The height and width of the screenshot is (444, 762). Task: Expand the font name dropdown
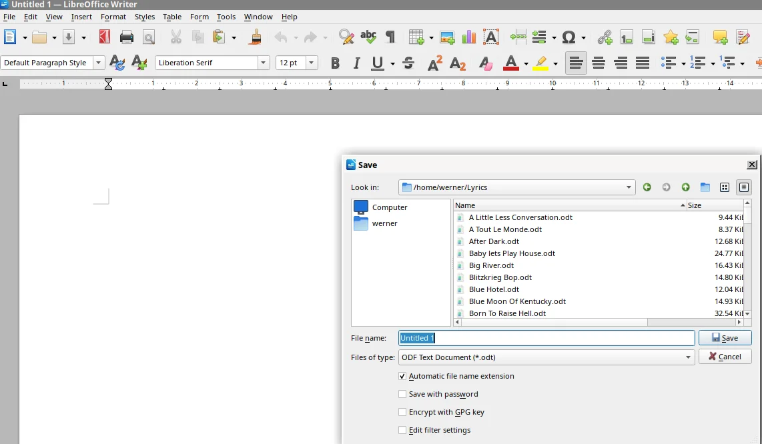tap(264, 63)
